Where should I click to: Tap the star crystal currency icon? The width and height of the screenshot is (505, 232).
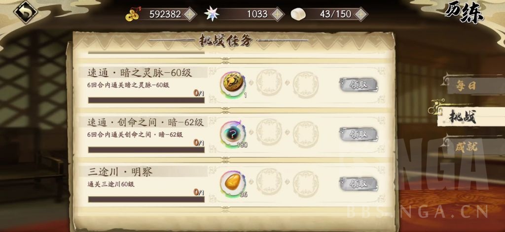(x=212, y=14)
